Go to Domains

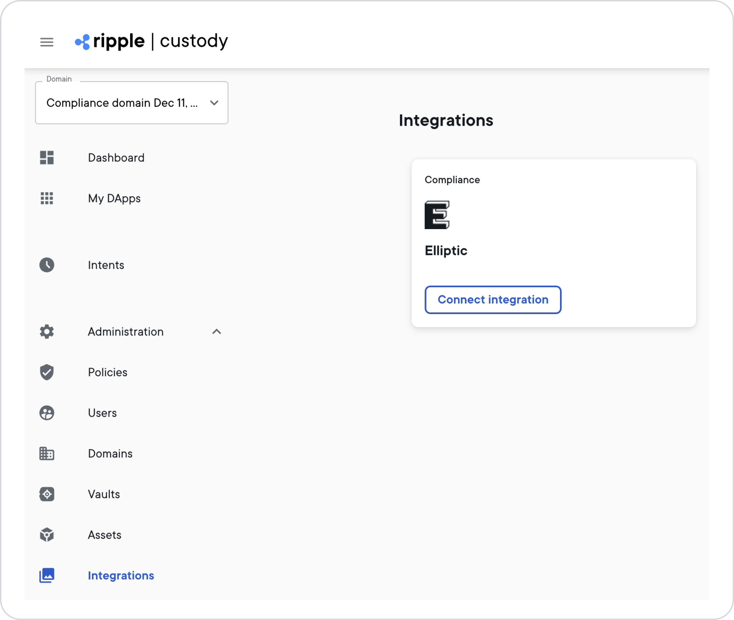[110, 453]
